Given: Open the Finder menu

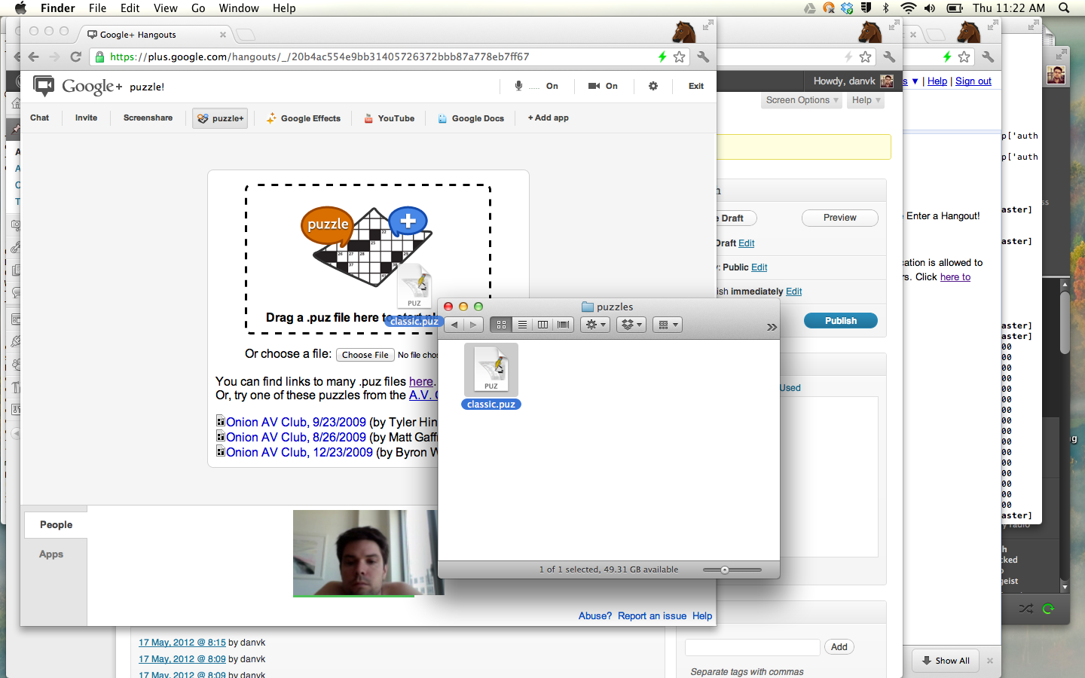Looking at the screenshot, I should tap(58, 8).
